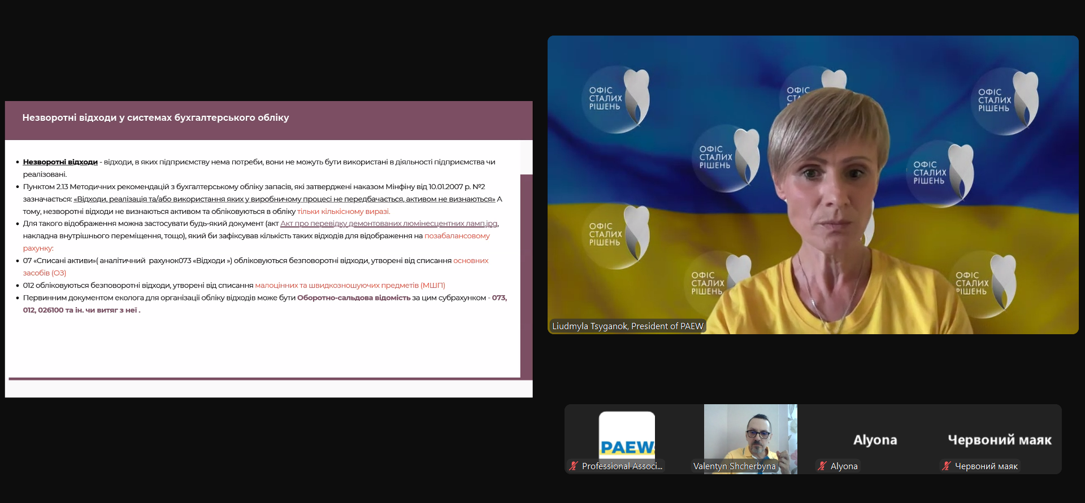This screenshot has width=1085, height=503.
Task: Click the underlined quote starting 'Відходи, реалізація та/або'
Action: pos(284,199)
